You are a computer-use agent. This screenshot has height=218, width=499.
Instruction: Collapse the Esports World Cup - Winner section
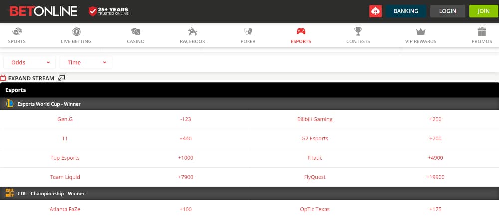[249, 104]
